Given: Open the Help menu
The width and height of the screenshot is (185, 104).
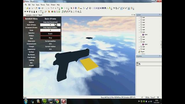Looking at the screenshot, I should 58,5.
